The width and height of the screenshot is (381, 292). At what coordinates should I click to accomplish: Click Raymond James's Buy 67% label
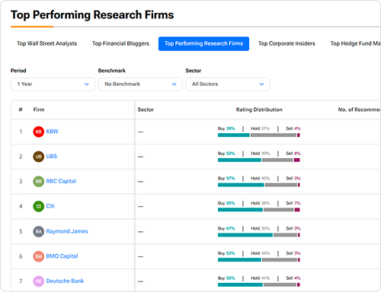tap(226, 228)
